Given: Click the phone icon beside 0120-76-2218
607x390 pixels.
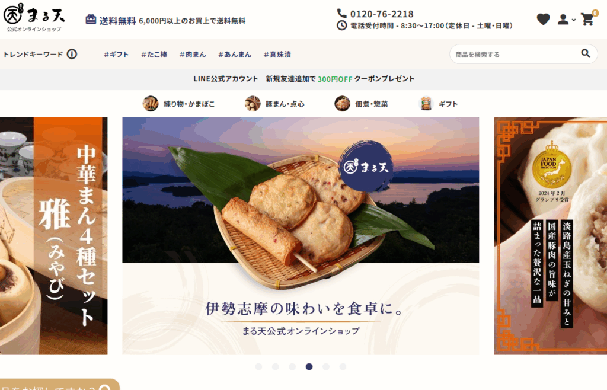Looking at the screenshot, I should (x=341, y=14).
